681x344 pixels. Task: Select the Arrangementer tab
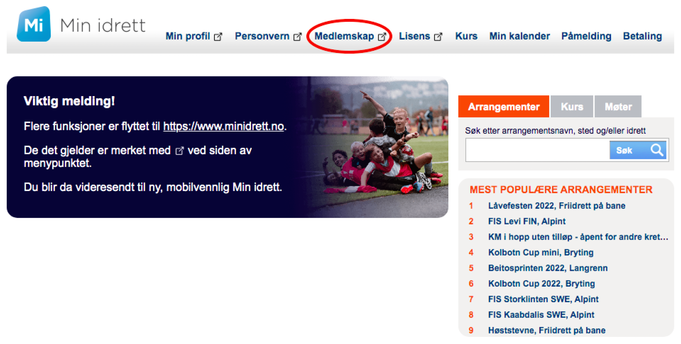pyautogui.click(x=503, y=106)
